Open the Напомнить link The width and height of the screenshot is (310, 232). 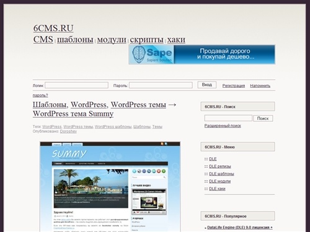[260, 86]
